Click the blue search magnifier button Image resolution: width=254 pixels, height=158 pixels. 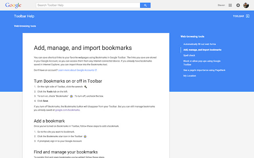(145, 5)
